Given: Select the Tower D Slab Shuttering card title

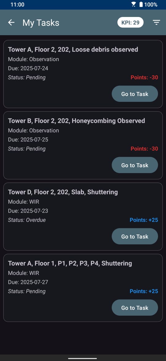Looking at the screenshot, I should point(63,192).
